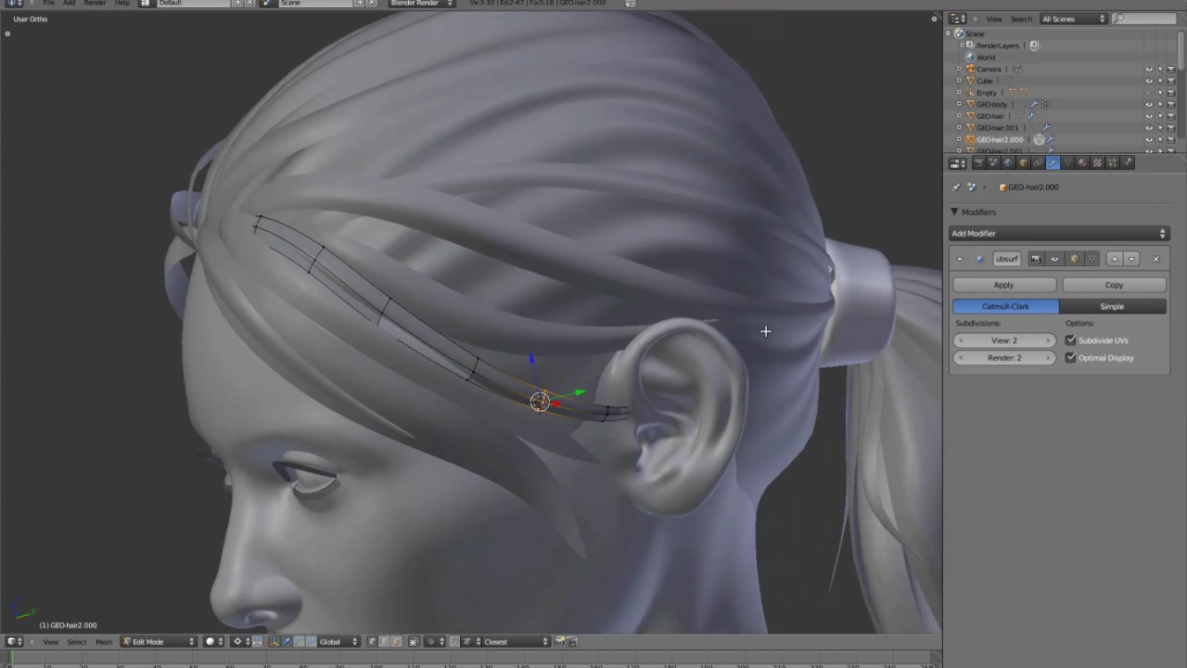Open the Physics properties tab icon
Image resolution: width=1187 pixels, height=668 pixels.
point(1127,162)
